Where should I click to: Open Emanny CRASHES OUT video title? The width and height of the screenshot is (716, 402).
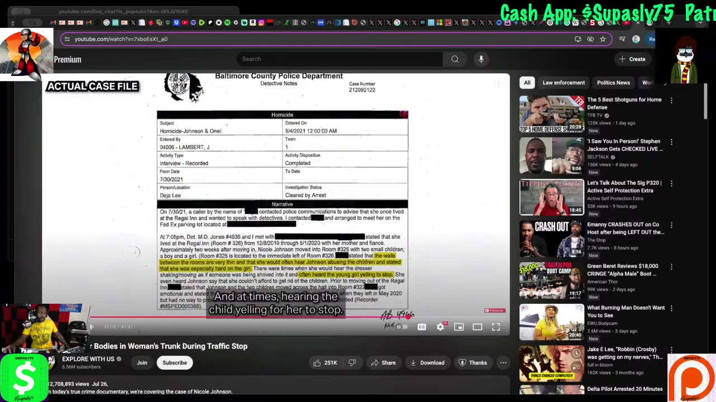pyautogui.click(x=625, y=228)
